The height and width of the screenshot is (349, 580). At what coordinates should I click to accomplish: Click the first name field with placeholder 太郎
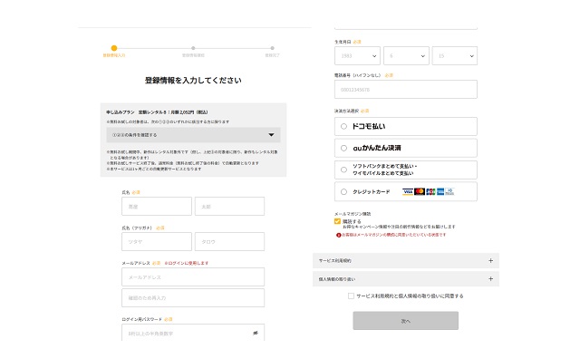click(229, 207)
